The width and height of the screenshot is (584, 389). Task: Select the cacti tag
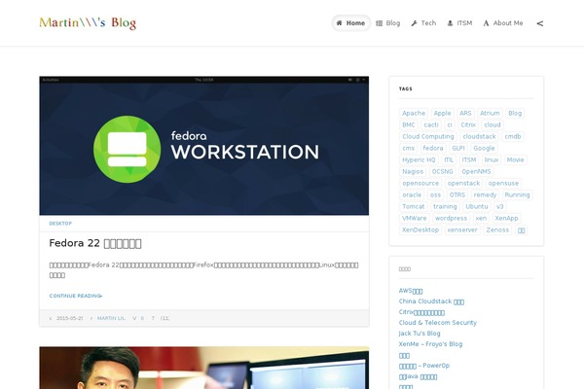[431, 124]
